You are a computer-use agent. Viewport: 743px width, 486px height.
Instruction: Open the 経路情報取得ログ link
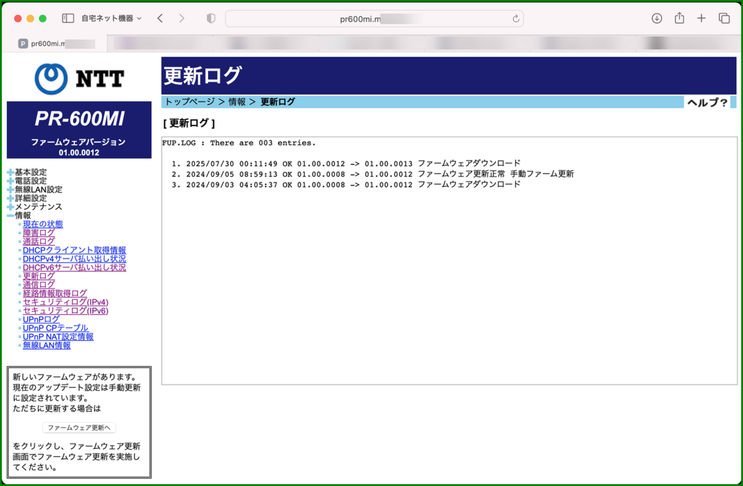click(55, 294)
